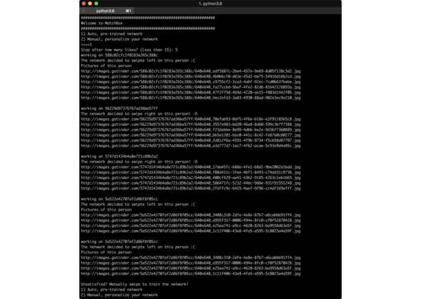Click the '<<<<1' input prompt line
This screenshot has width=421, height=299.
87,45
